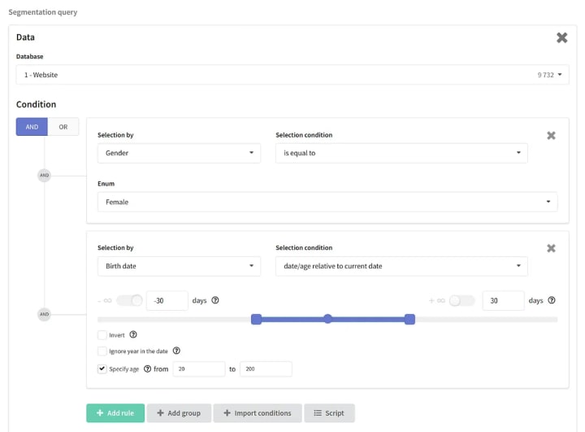Click Import conditions button
Screen dimensions: 585x432
pyautogui.click(x=258, y=413)
